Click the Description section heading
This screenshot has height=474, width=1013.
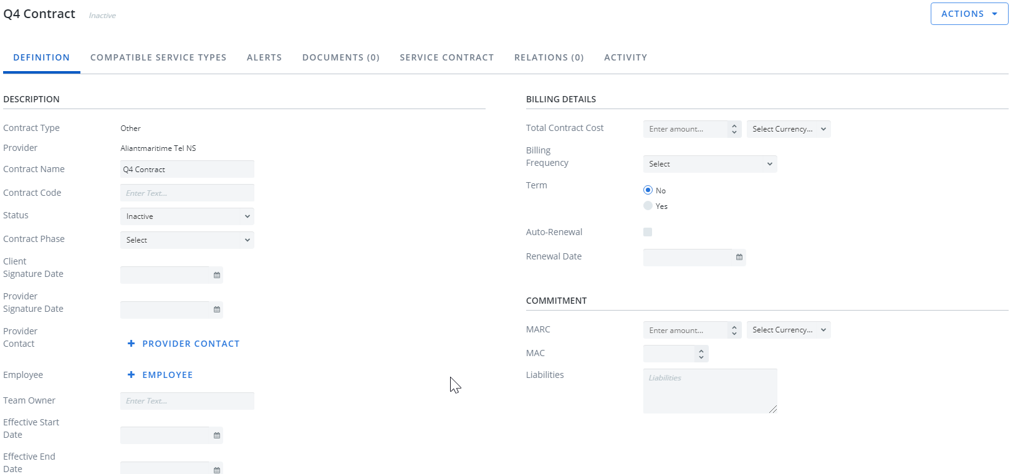pos(31,99)
